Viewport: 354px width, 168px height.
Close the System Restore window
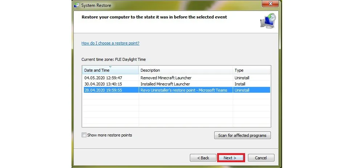pos(270,4)
